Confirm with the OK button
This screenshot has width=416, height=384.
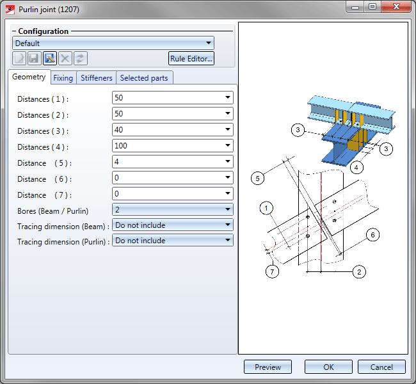pyautogui.click(x=328, y=367)
